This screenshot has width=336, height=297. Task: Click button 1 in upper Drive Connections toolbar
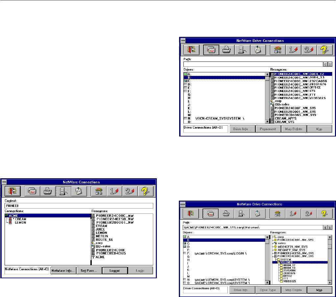(x=293, y=50)
